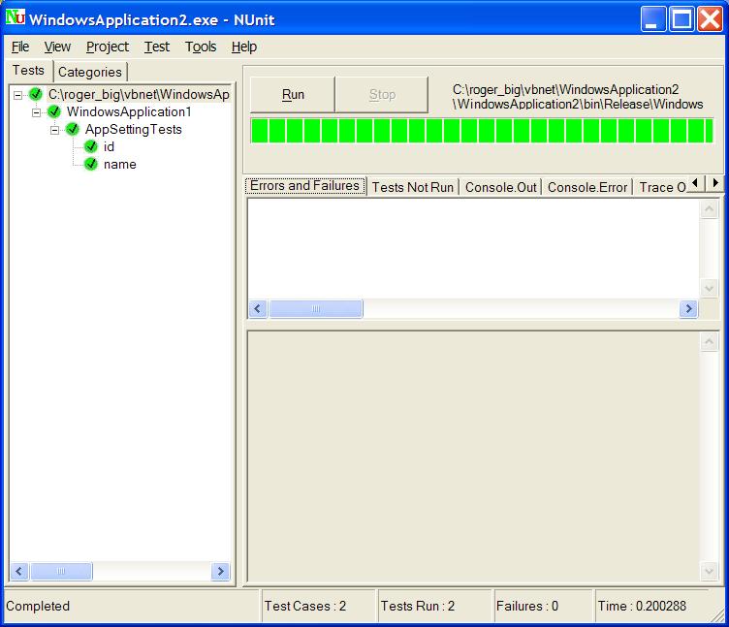The image size is (729, 627).
Task: Select the AppSettingTests tree item
Action: click(x=133, y=130)
